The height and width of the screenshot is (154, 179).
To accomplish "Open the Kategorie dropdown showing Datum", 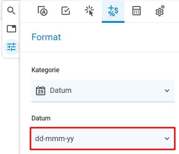I will pyautogui.click(x=103, y=91).
